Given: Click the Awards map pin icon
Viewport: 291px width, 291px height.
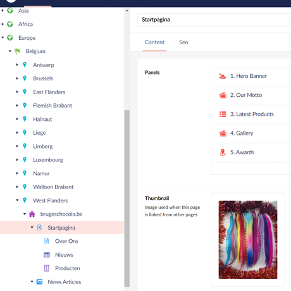Looking at the screenshot, I should 223,152.
